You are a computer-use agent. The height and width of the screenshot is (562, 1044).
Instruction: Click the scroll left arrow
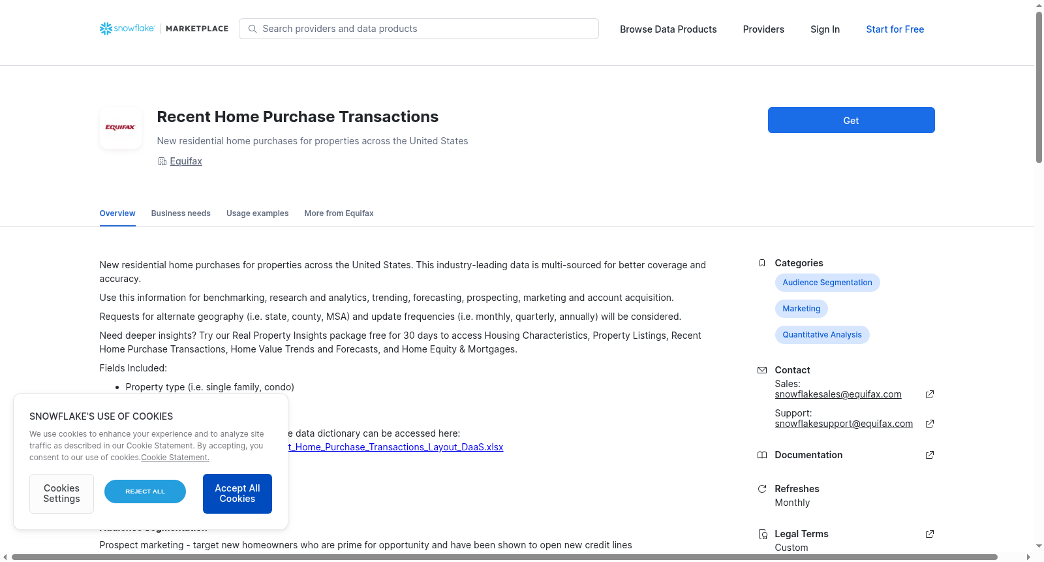[x=5, y=557]
